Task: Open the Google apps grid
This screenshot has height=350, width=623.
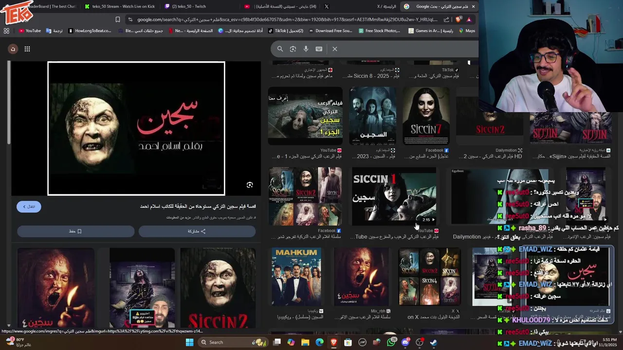Action: coord(27,49)
